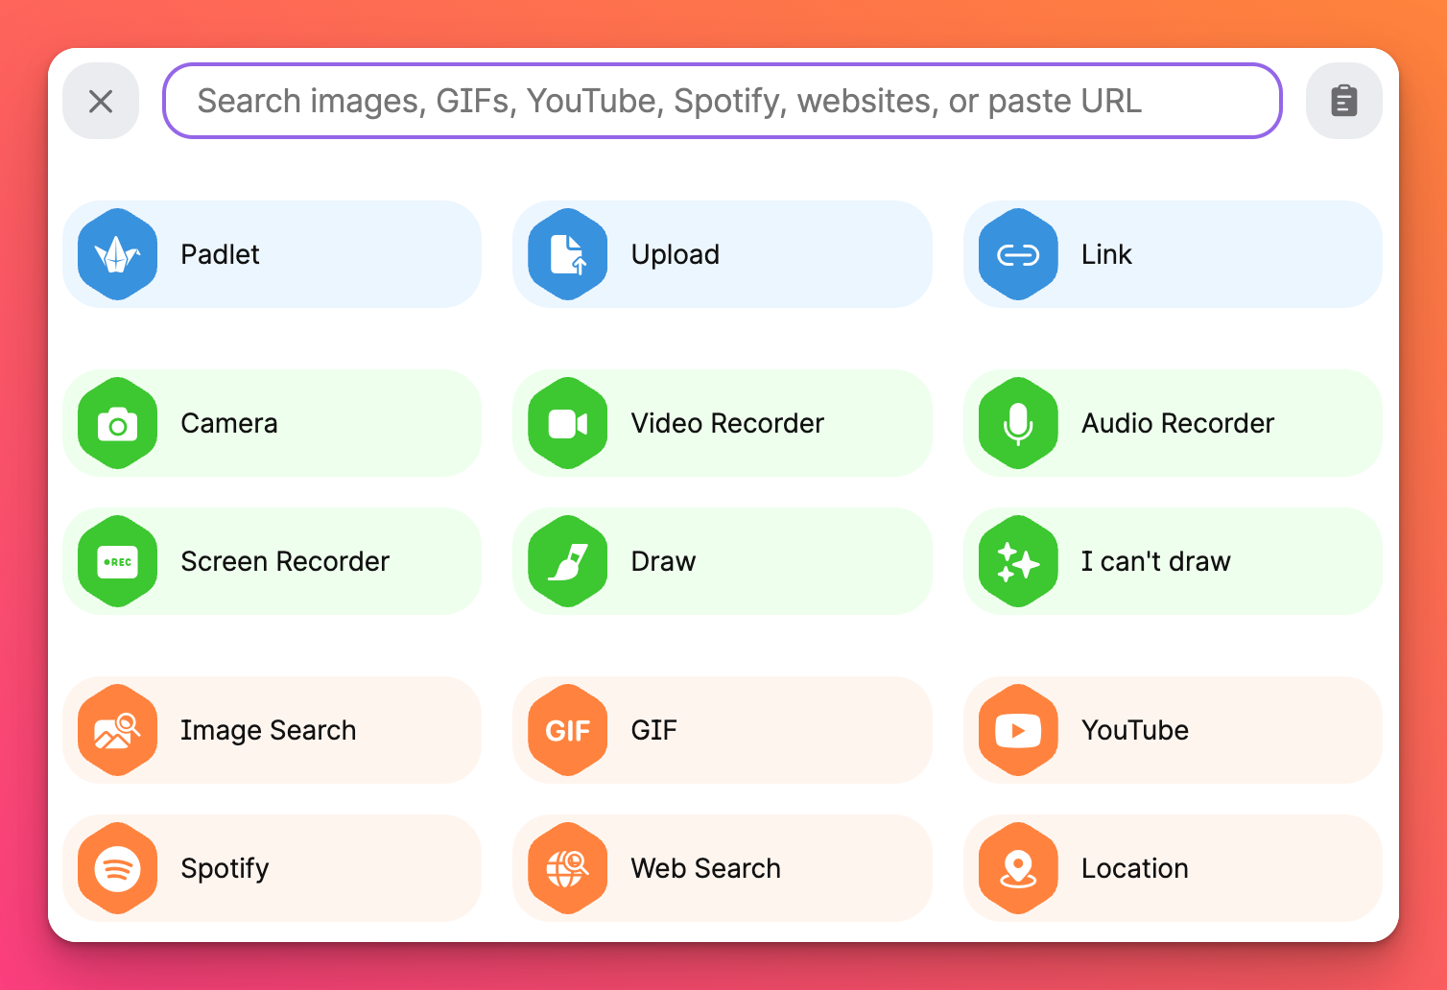Screen dimensions: 1447x990
Task: Focus the search images, GIFs, YouTube field
Action: (723, 101)
